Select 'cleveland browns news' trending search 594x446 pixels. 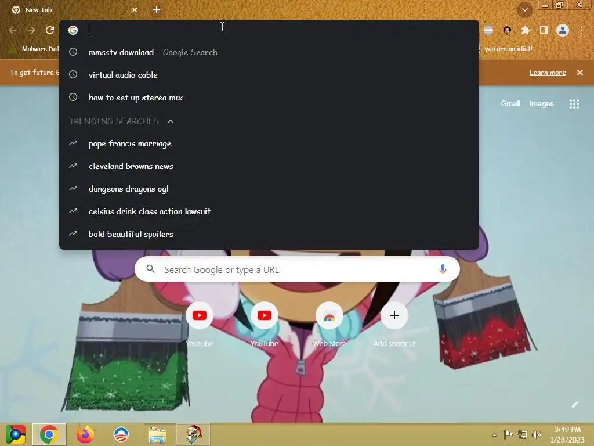[x=269, y=166]
